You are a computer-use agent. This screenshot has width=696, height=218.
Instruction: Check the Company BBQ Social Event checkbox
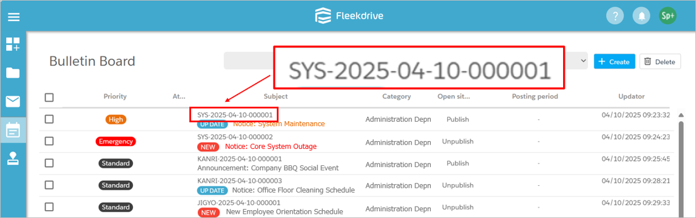click(49, 163)
